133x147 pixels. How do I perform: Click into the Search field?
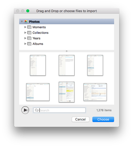tap(59, 110)
